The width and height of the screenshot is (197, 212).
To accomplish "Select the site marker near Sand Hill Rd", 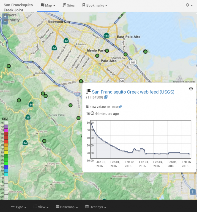I will [x=81, y=81].
